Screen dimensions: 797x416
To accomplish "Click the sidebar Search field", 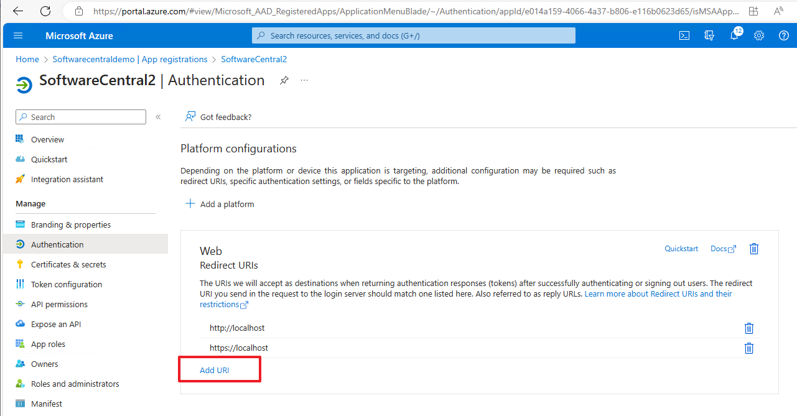I will click(x=81, y=117).
